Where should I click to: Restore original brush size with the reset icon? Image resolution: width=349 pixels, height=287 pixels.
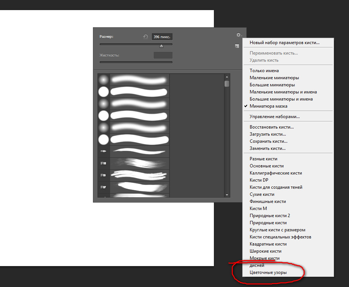pos(145,37)
